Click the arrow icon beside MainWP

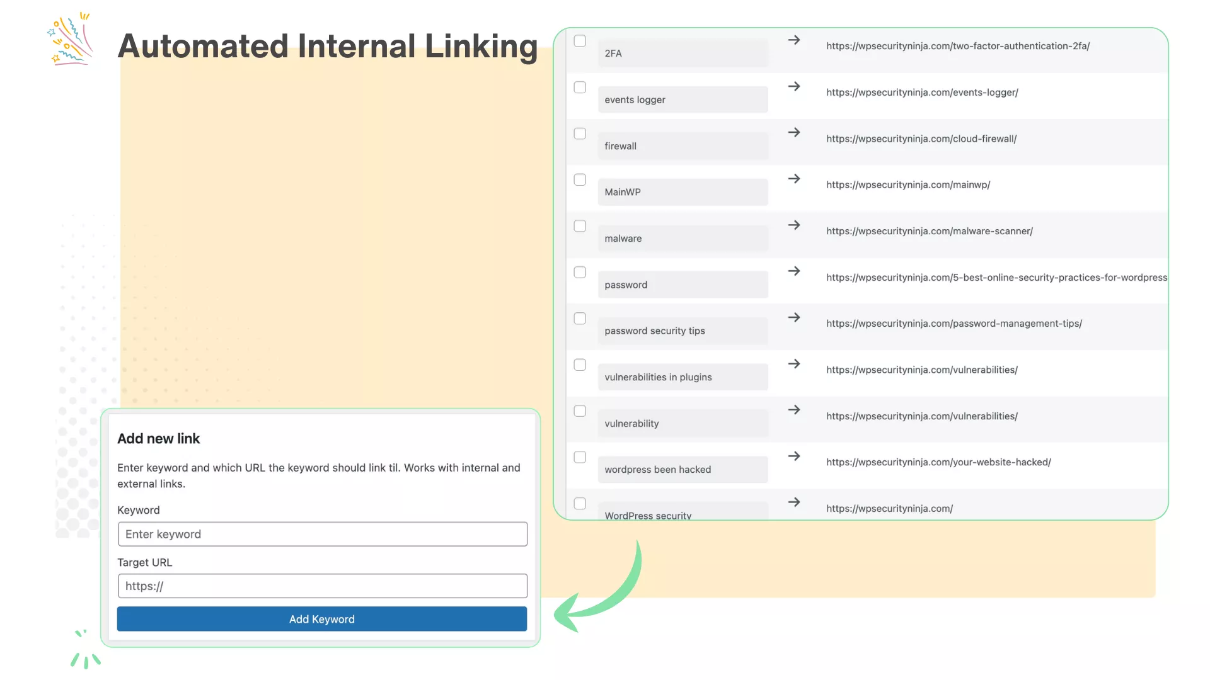pos(794,179)
